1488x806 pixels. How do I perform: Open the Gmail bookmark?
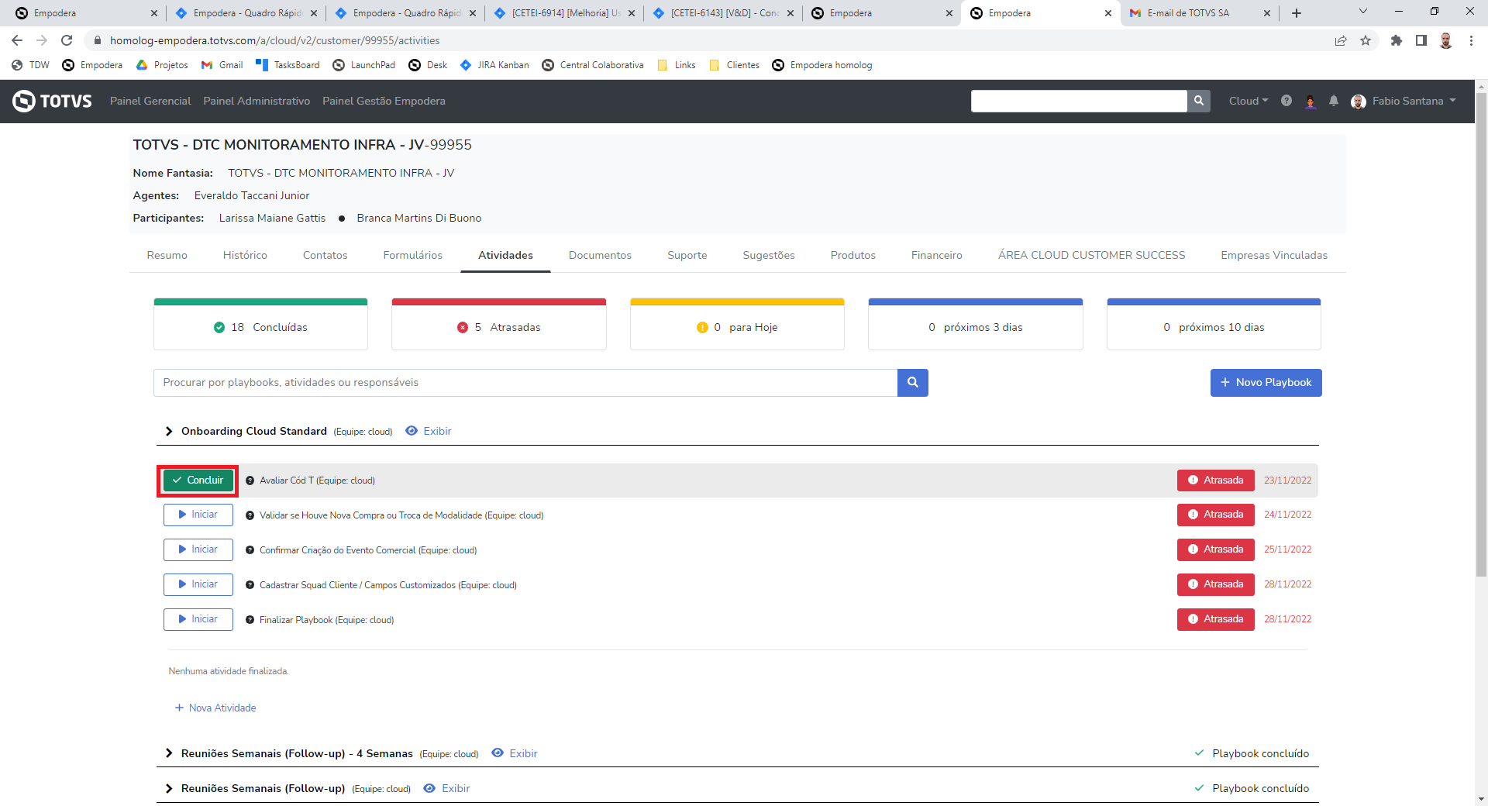[222, 65]
